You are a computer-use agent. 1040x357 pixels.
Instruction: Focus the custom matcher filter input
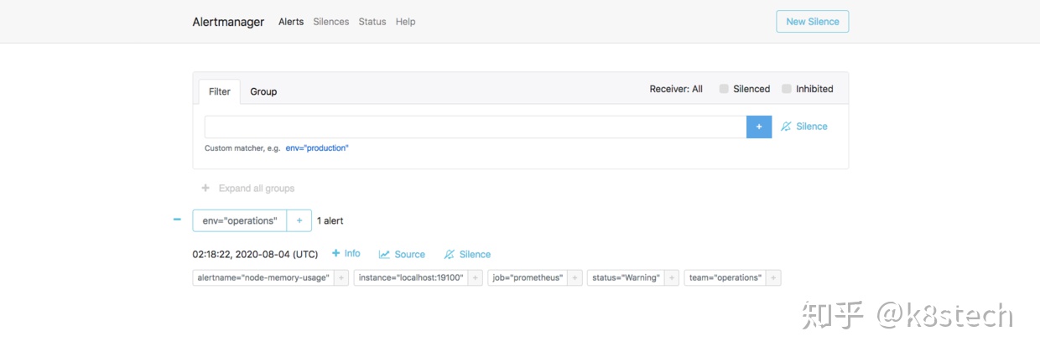(x=476, y=127)
